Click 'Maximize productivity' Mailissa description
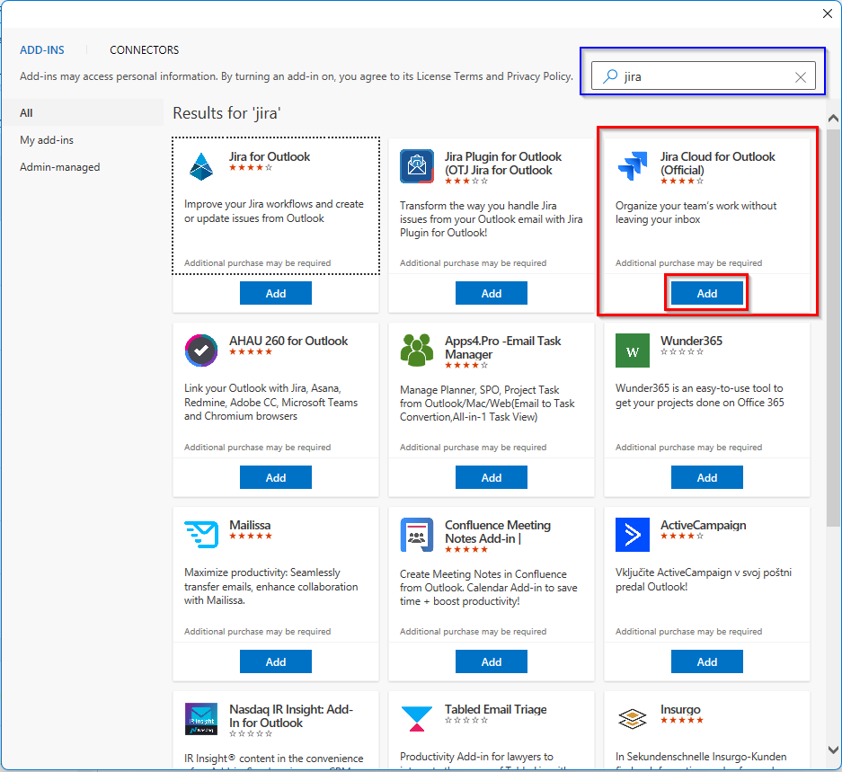This screenshot has width=842, height=772. 270,587
